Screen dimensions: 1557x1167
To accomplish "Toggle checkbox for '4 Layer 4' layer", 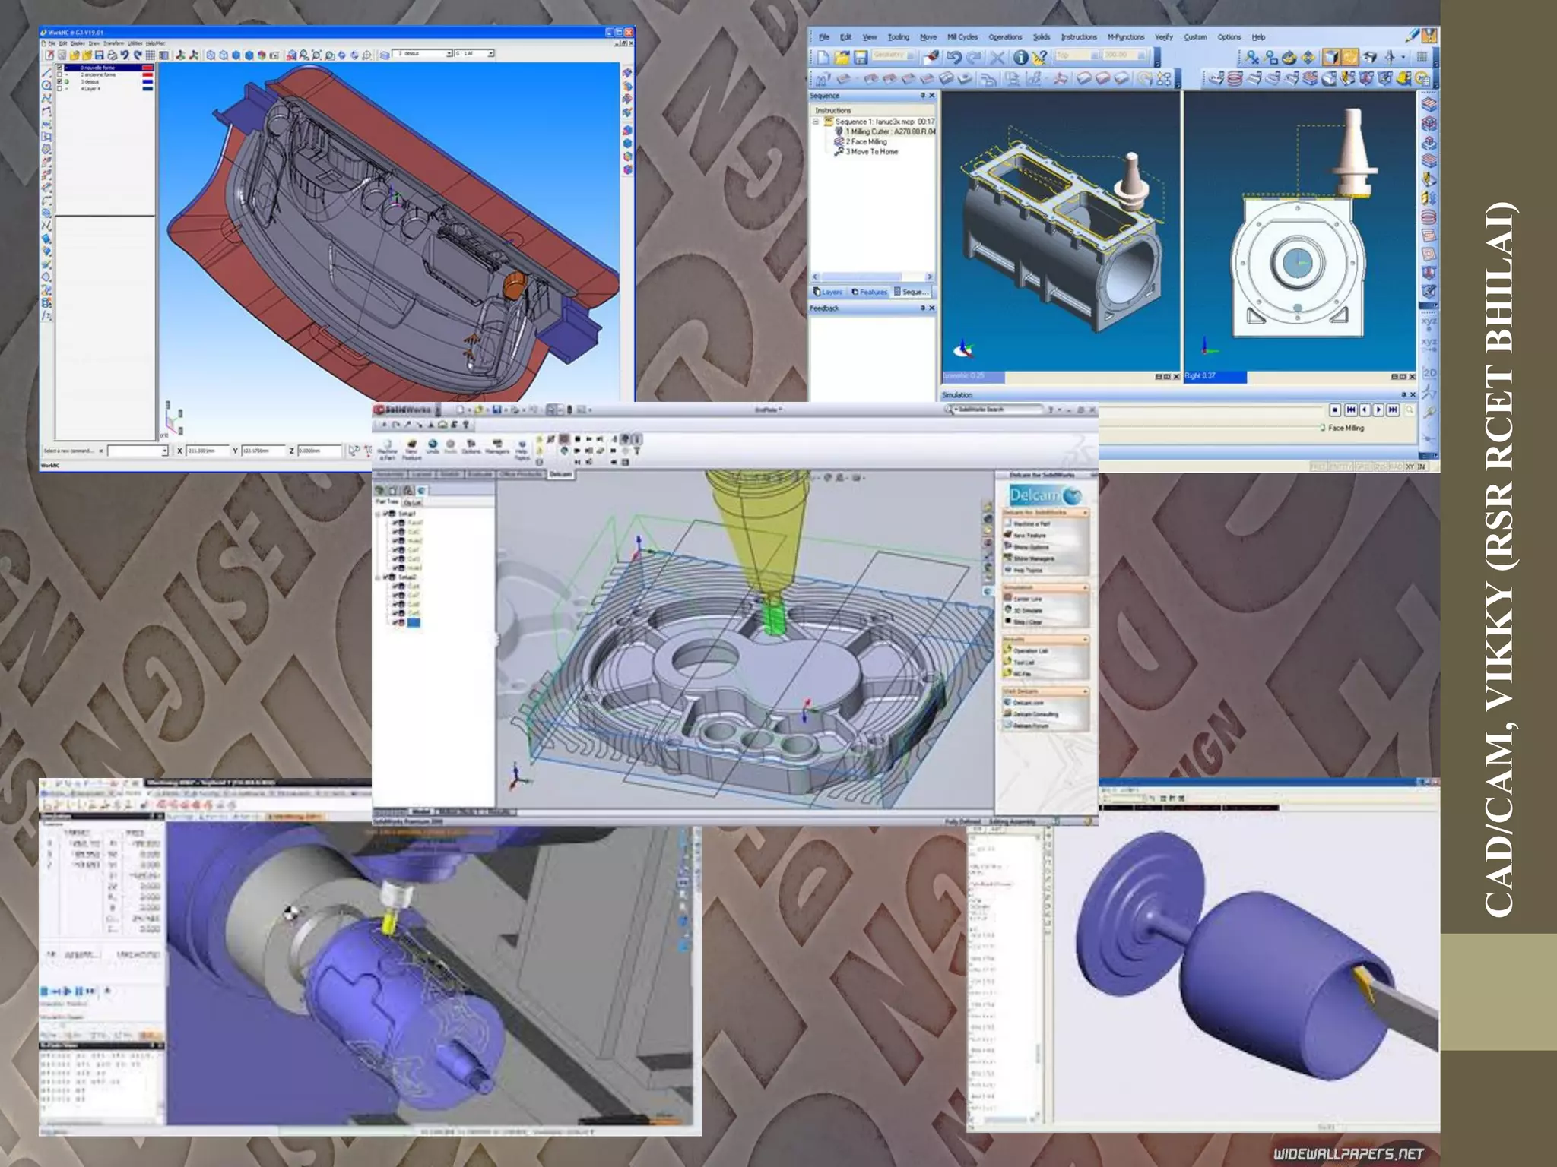I will [x=60, y=88].
